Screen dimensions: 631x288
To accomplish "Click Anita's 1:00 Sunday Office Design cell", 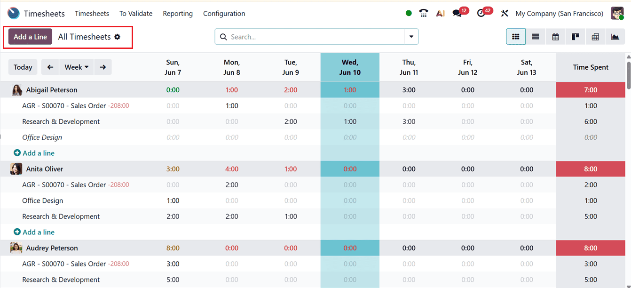I will [173, 200].
